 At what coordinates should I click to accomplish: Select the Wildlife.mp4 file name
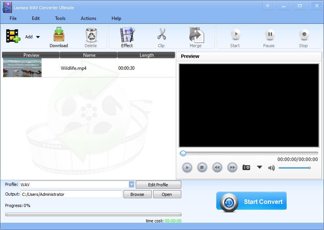tap(73, 68)
